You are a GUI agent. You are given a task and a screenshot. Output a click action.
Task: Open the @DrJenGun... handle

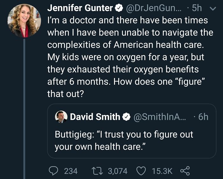(x=155, y=7)
